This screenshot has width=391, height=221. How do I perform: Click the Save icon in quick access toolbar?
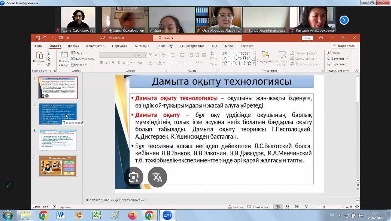coord(38,38)
